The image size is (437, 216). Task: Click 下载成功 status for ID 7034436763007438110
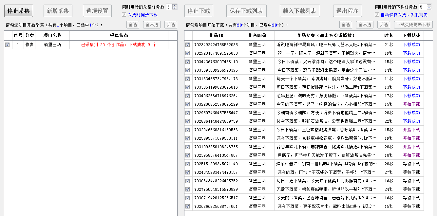[x=411, y=62]
